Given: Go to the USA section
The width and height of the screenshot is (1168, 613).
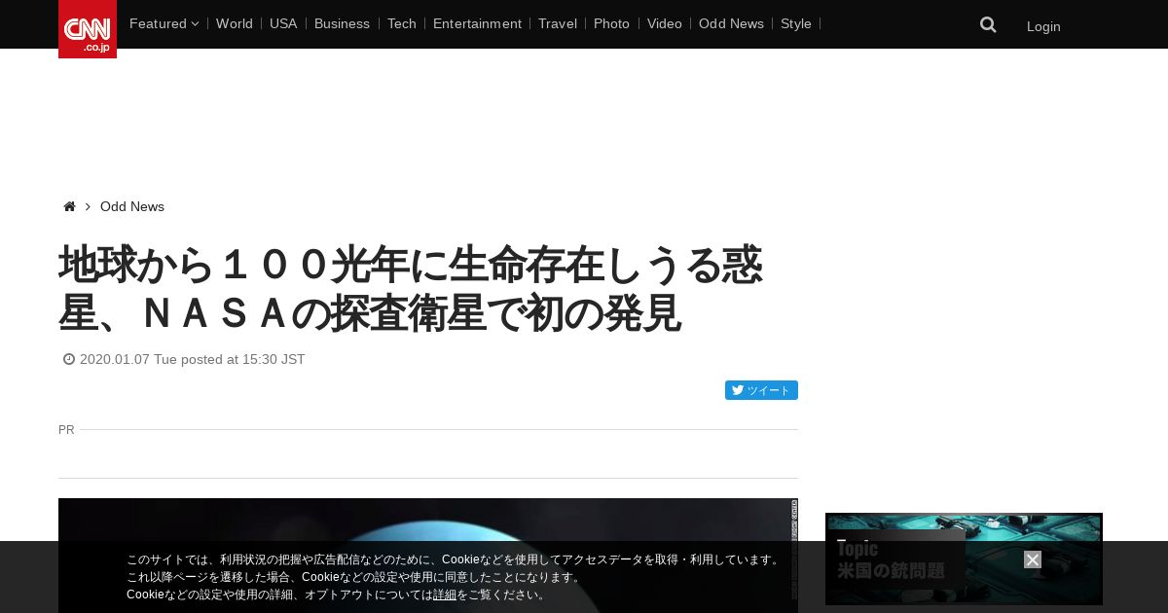Looking at the screenshot, I should tap(283, 23).
